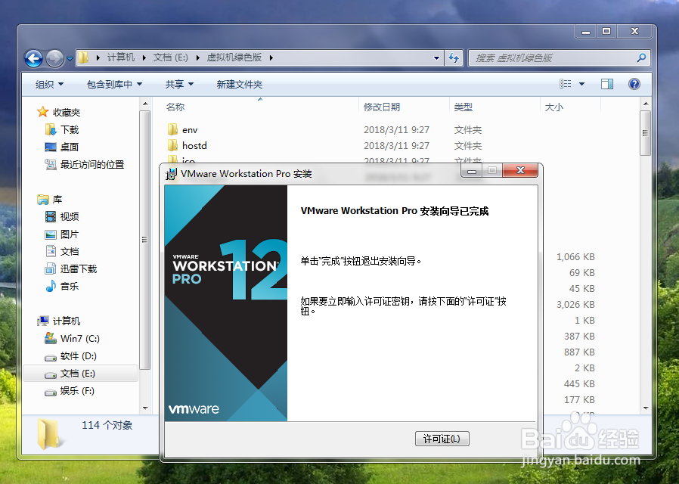Close the VMware Workstation Pro installer window
Screen dimensions: 679x484
[520, 171]
